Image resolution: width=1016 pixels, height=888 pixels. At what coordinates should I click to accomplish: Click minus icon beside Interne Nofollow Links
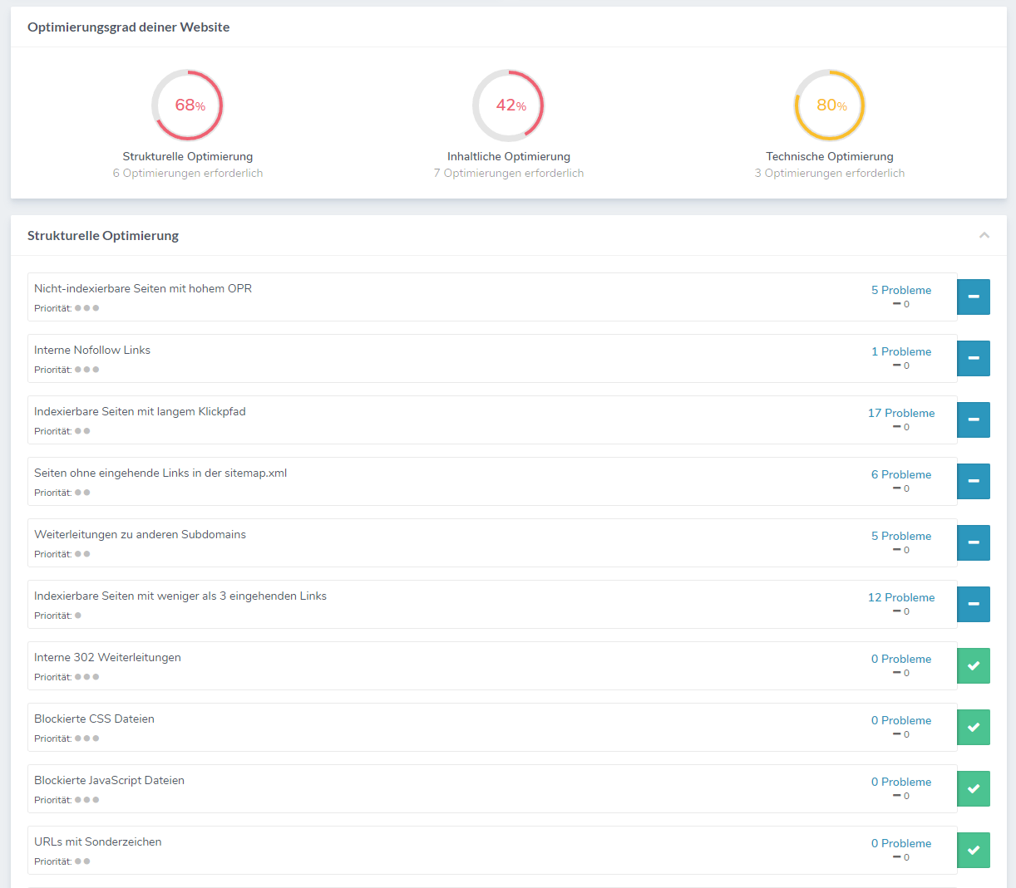[973, 358]
